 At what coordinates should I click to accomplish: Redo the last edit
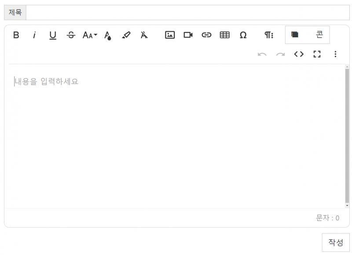coord(280,54)
